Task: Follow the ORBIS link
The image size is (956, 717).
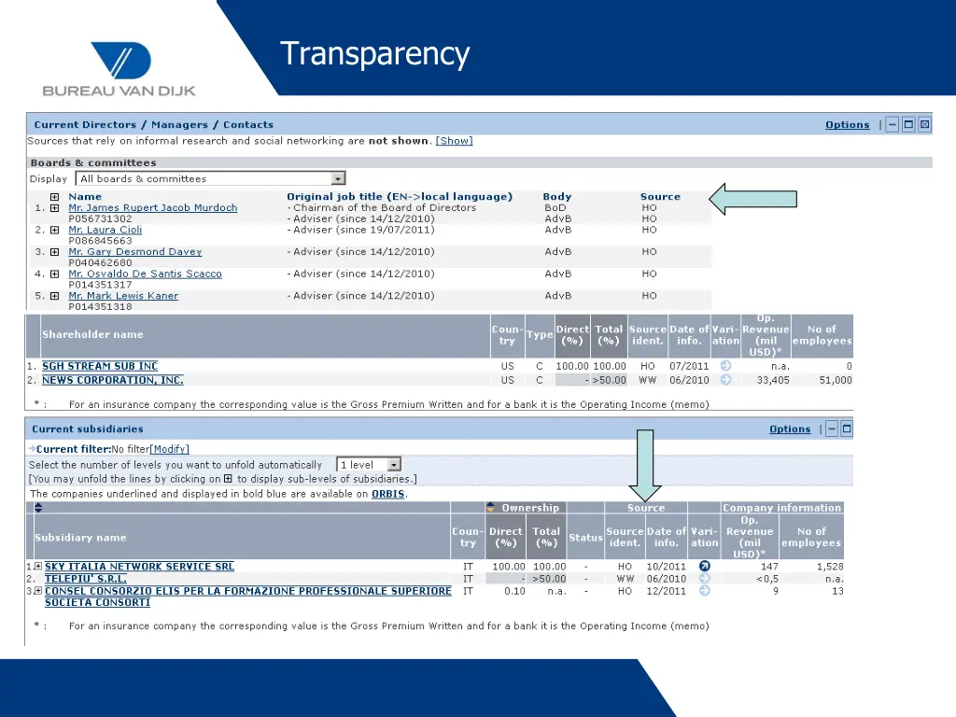Action: coord(387,494)
